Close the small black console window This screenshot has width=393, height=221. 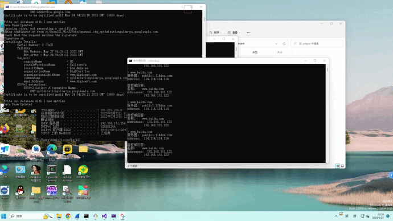click(x=234, y=39)
